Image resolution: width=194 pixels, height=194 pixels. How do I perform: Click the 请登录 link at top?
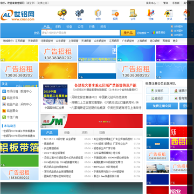coord(31,3)
